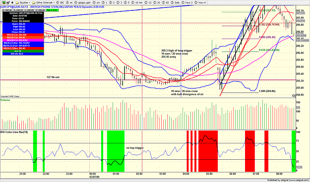Click the Close value row in the data window
Screen dimensions: 310x182
tap(23, 32)
